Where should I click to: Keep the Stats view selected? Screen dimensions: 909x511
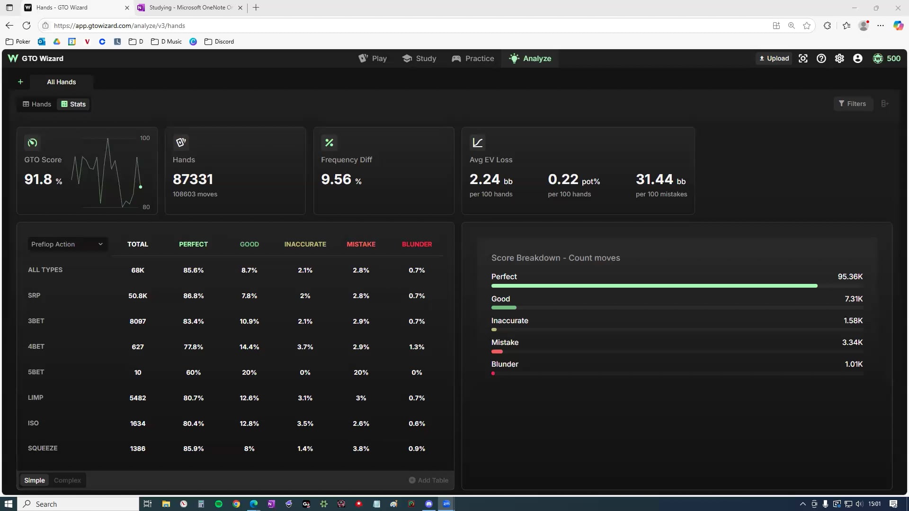[x=73, y=104]
